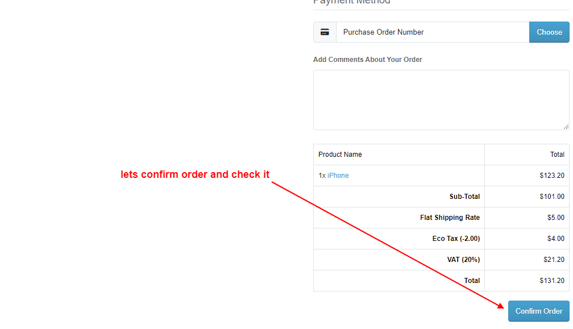Viewport: 573px width, 329px height.
Task: Open the iPhone product link
Action: (x=338, y=176)
